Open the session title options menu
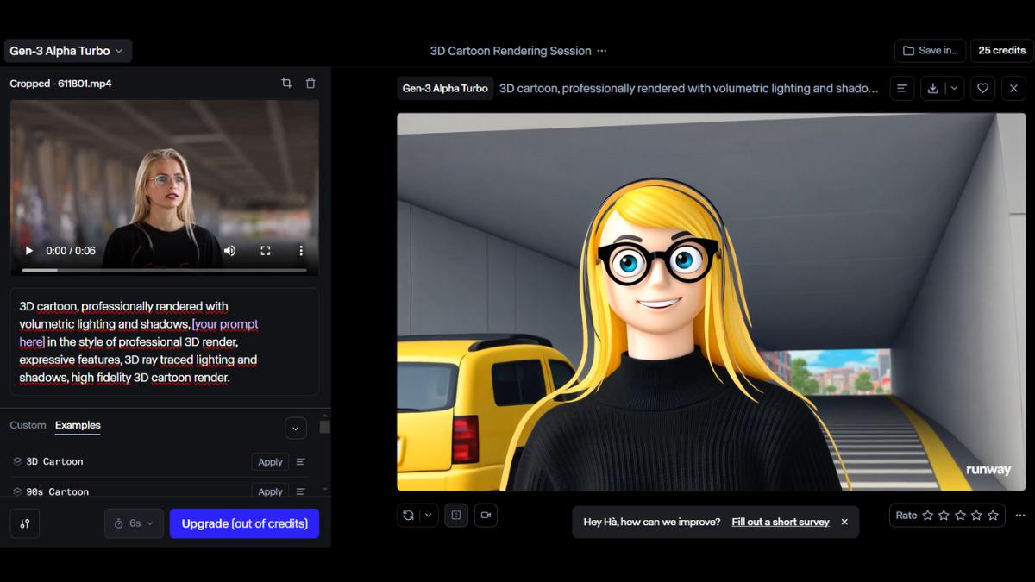Viewport: 1035px width, 582px height. coord(602,51)
